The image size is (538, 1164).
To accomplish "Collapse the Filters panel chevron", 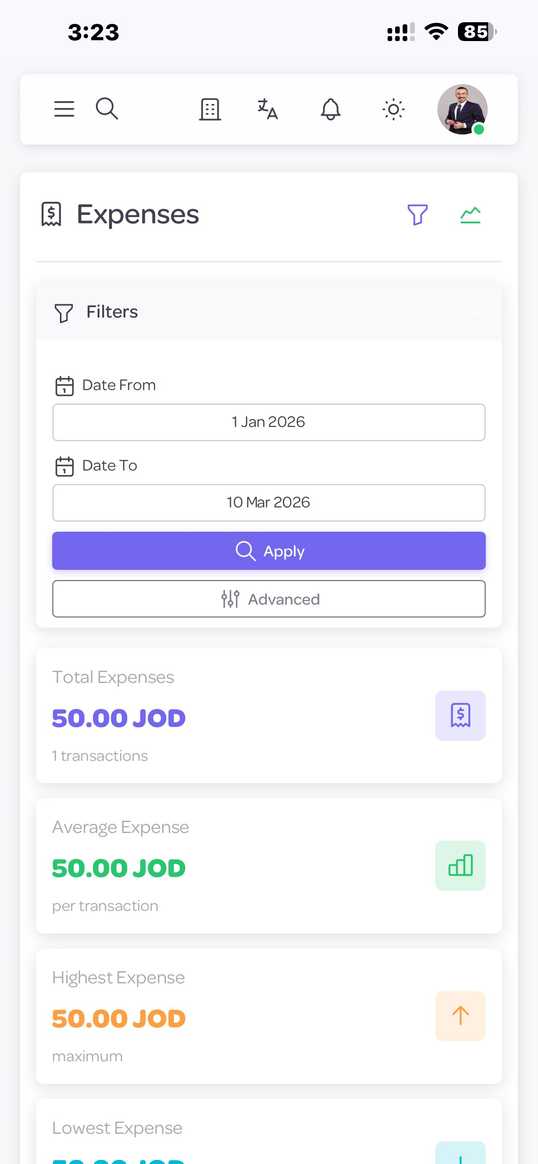I will tap(474, 312).
